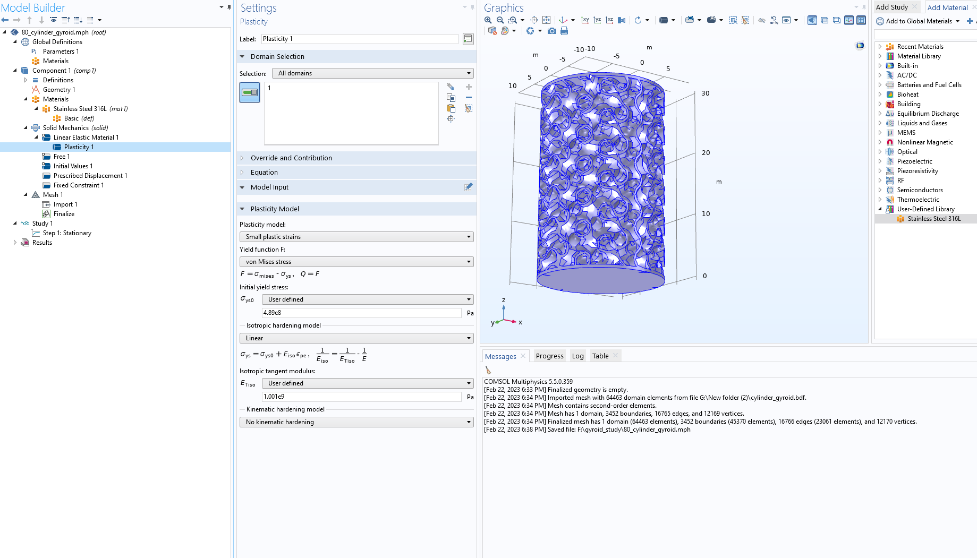Clear the messages with the broom icon
Screen dimensions: 977x558
488,370
